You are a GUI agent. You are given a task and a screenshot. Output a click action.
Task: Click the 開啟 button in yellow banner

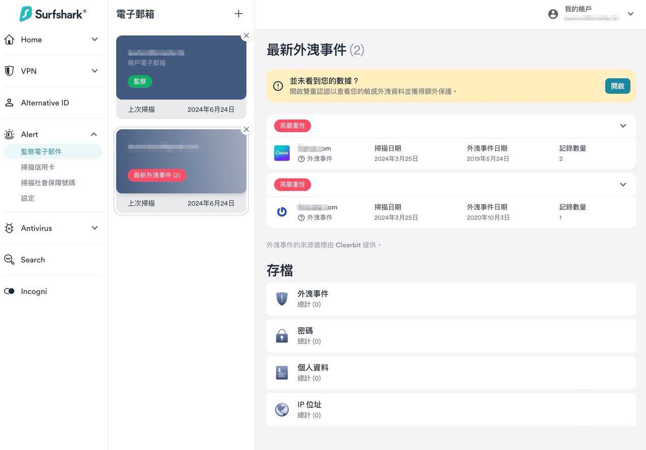pyautogui.click(x=617, y=86)
